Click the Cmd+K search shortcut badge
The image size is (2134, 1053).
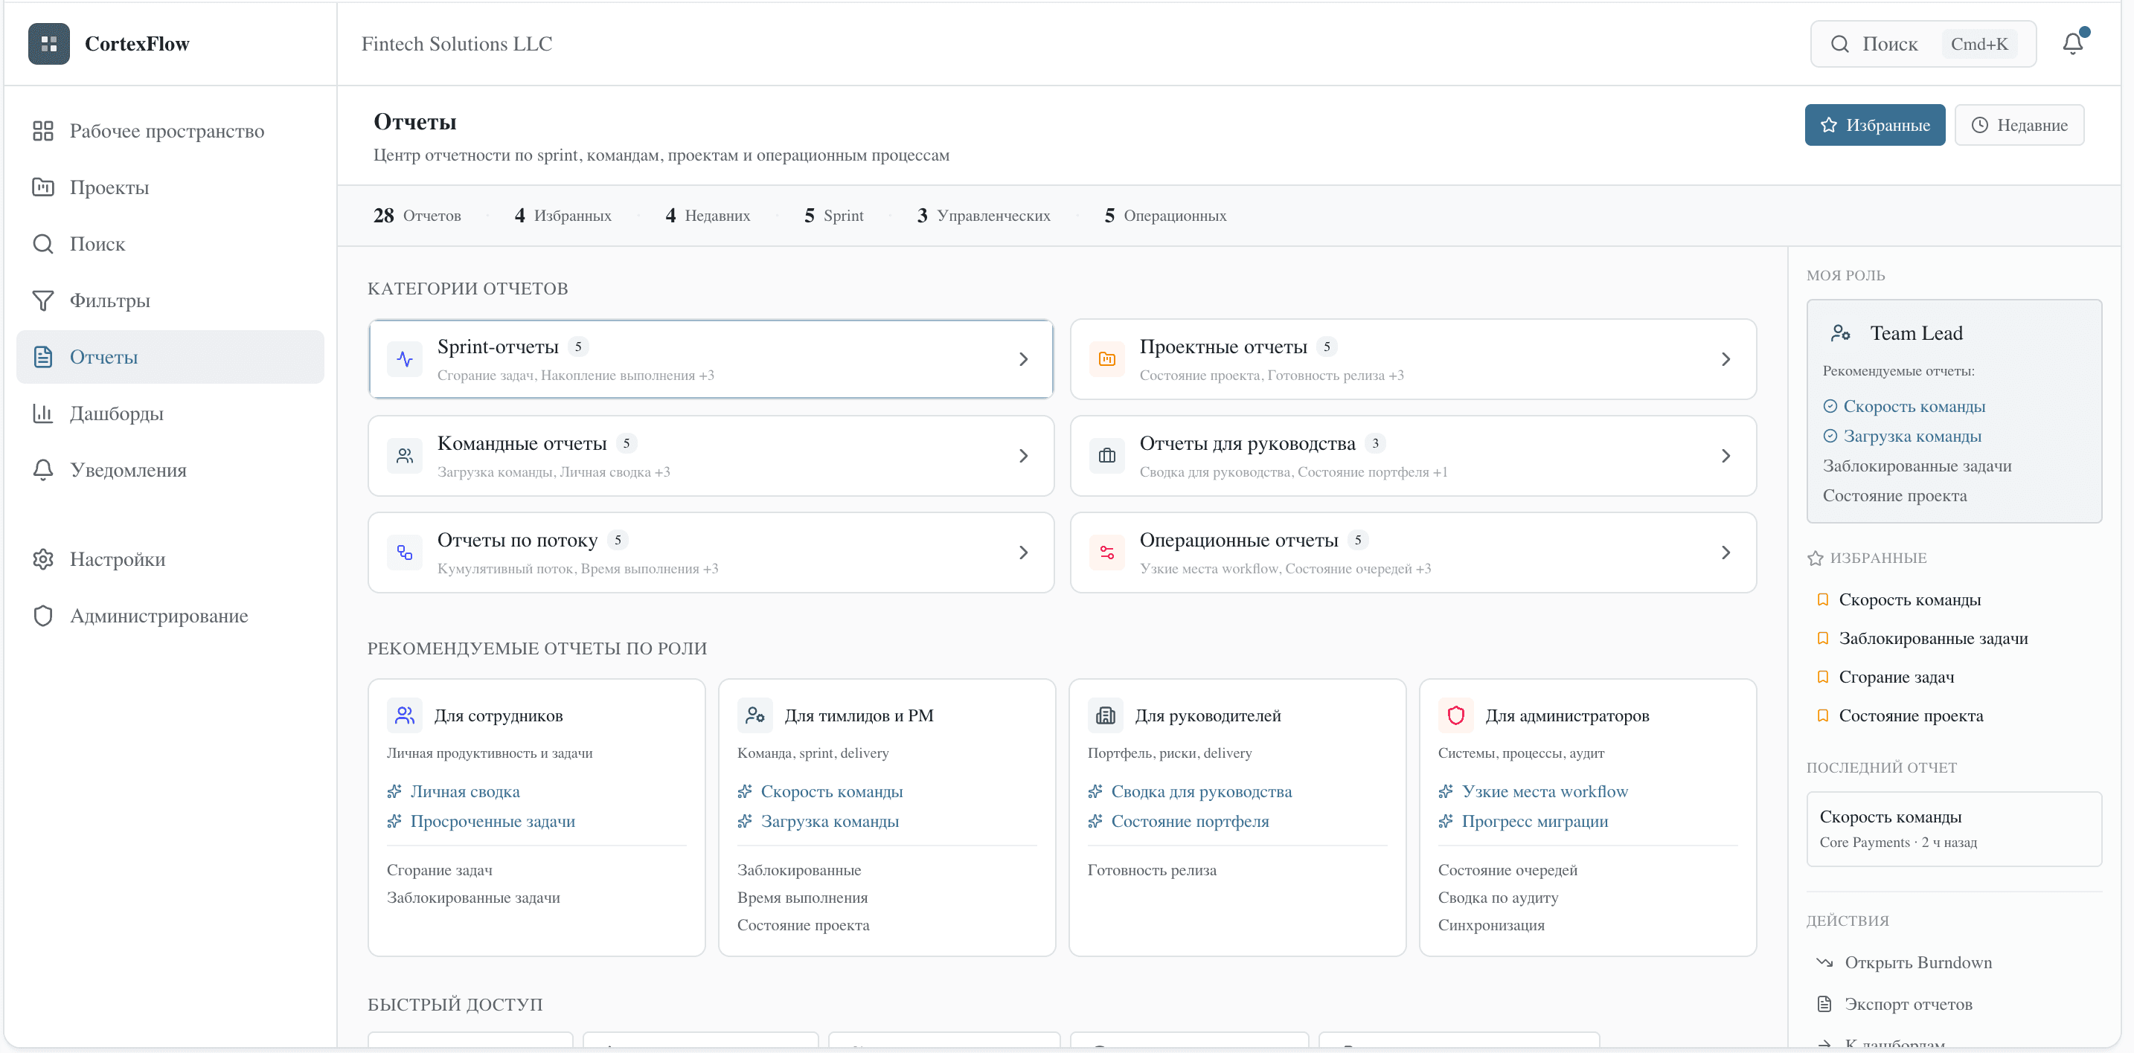(x=1981, y=43)
